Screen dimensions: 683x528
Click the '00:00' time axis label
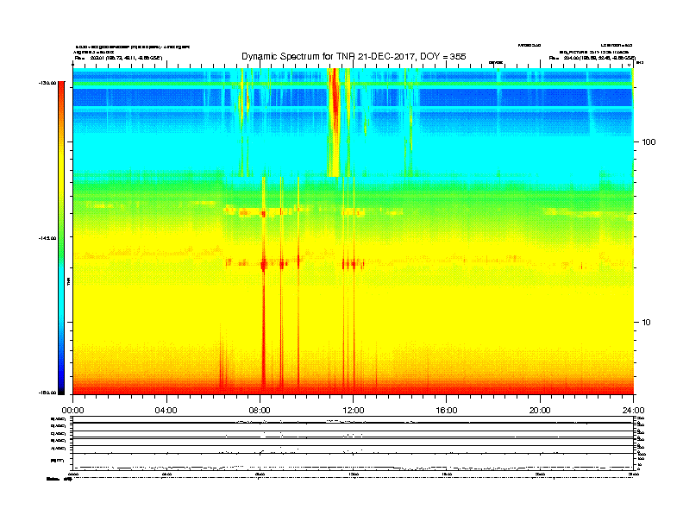point(72,411)
